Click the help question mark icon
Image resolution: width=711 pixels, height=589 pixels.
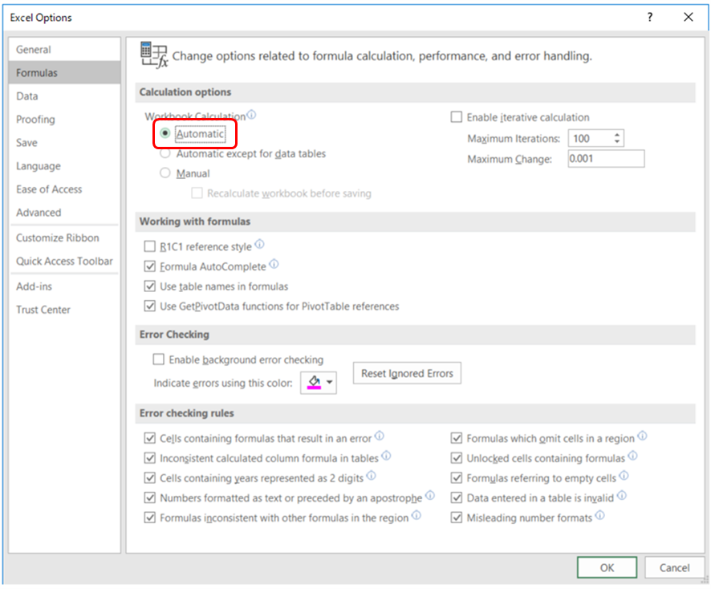[x=650, y=17]
